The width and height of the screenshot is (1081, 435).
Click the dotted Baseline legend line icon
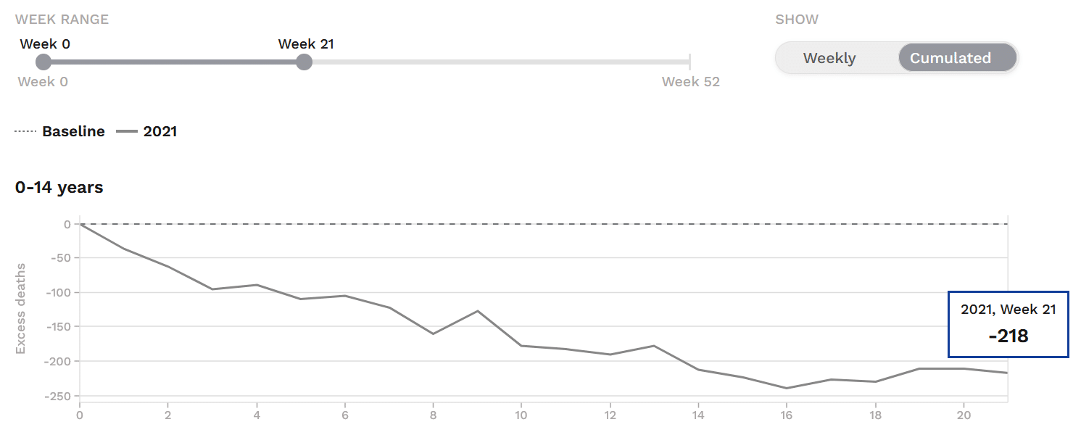click(25, 131)
